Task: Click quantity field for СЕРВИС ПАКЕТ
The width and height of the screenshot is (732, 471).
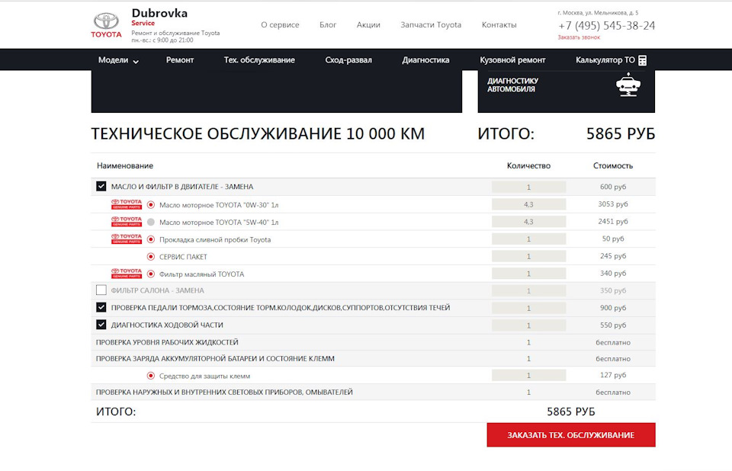Action: coord(528,256)
